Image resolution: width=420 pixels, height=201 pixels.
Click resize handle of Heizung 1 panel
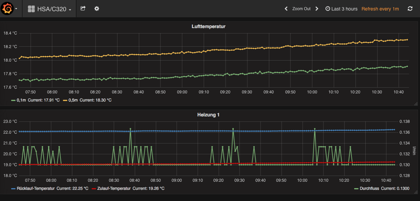416,192
